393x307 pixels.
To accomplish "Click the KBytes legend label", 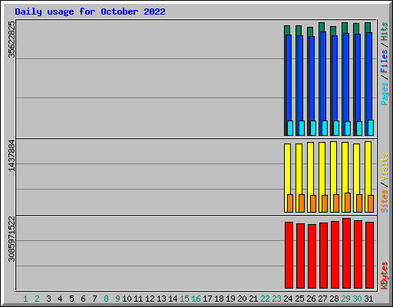I will (385, 276).
